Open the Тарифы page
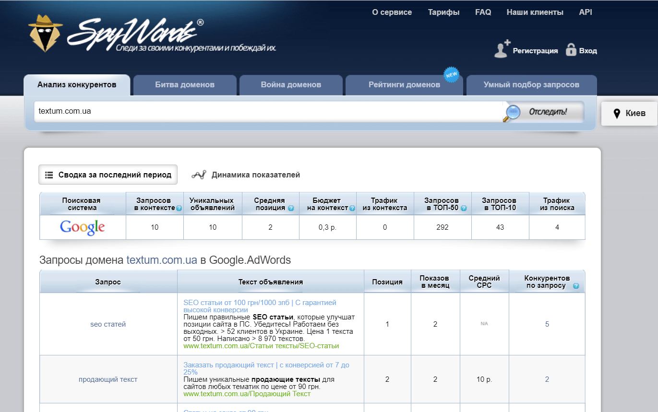The width and height of the screenshot is (658, 412). 443,12
